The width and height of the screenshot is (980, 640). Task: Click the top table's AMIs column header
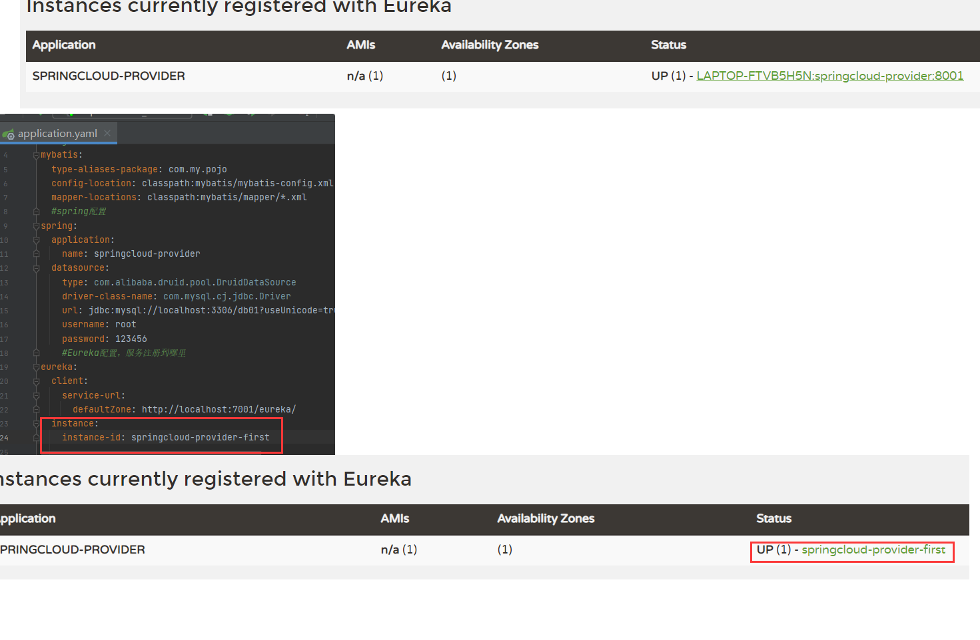[x=360, y=45]
